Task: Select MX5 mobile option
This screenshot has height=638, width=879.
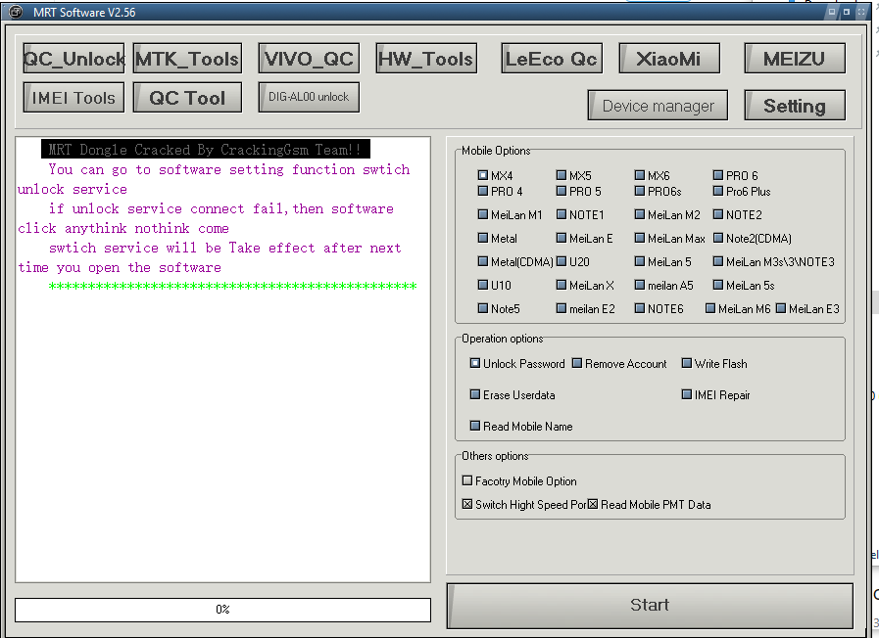Action: [x=573, y=176]
